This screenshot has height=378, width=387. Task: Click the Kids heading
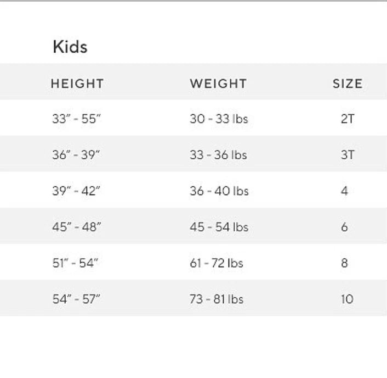[x=70, y=47]
